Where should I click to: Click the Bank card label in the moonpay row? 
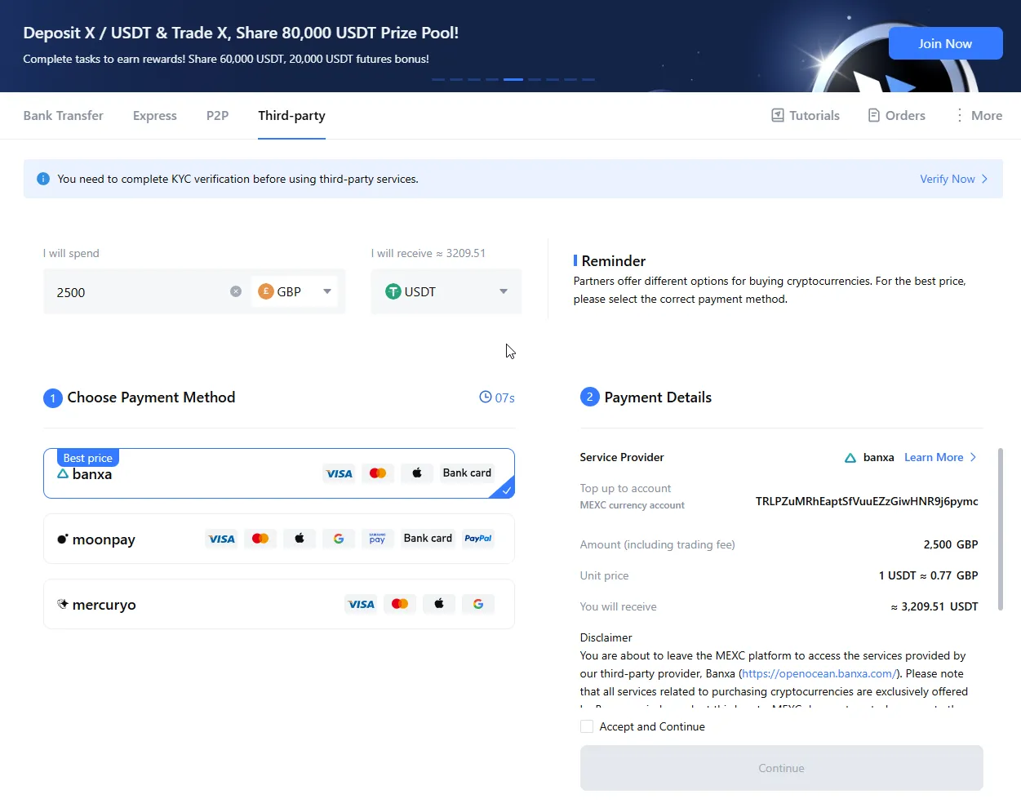click(x=428, y=539)
